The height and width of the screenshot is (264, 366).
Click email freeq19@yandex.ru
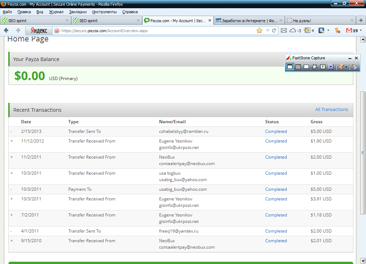tap(179, 231)
